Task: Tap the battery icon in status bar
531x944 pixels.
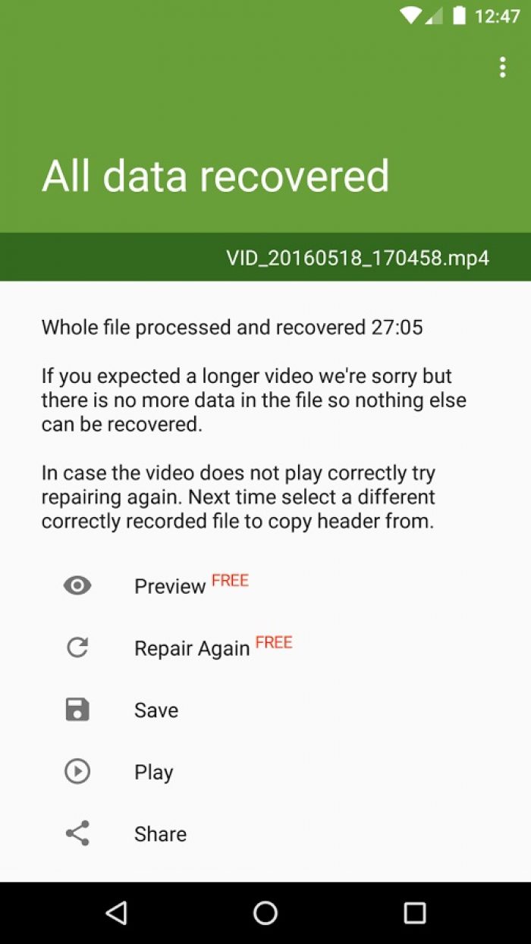Action: tap(459, 15)
